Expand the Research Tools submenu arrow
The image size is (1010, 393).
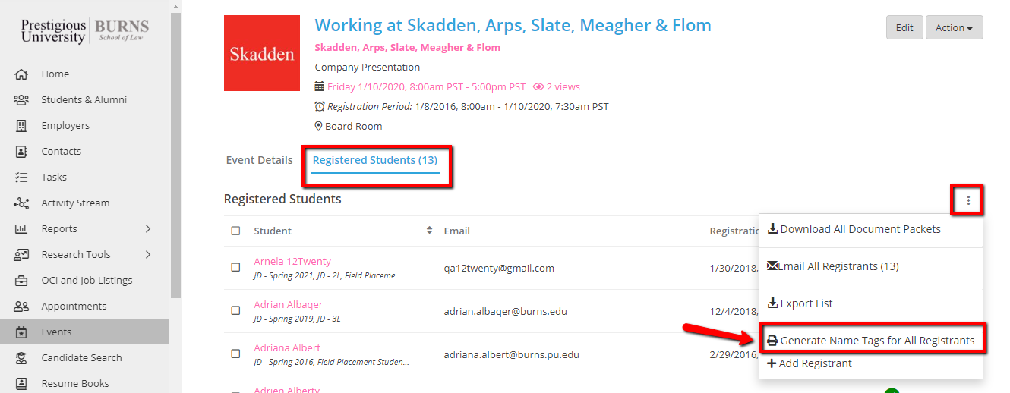tap(148, 255)
